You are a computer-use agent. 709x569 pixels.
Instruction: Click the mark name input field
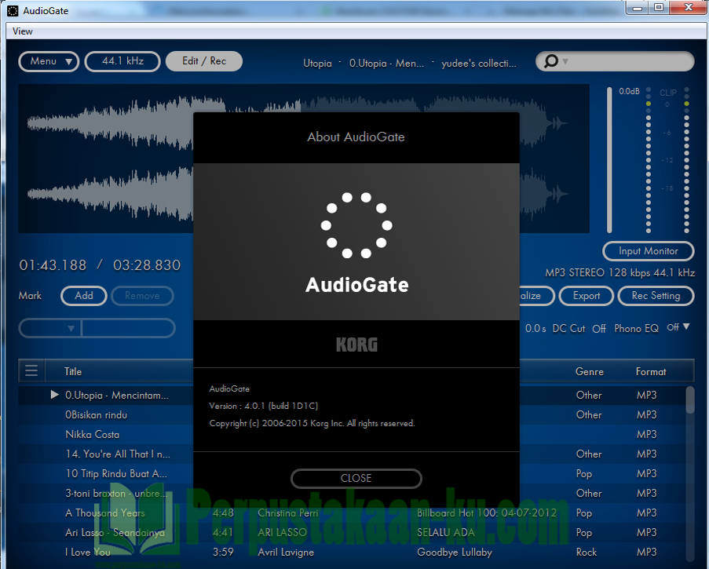pos(128,328)
